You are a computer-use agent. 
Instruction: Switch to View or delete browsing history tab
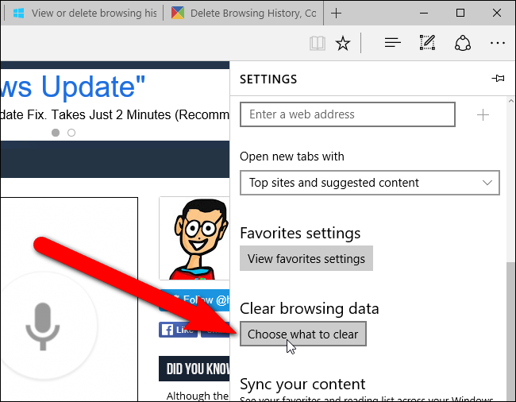[x=85, y=14]
